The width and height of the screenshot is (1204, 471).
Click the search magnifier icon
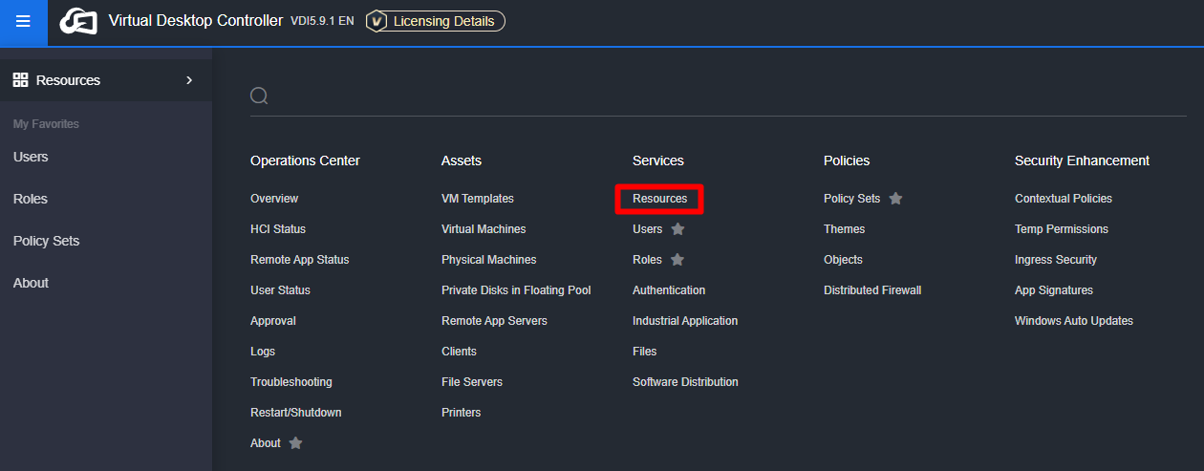click(x=259, y=96)
